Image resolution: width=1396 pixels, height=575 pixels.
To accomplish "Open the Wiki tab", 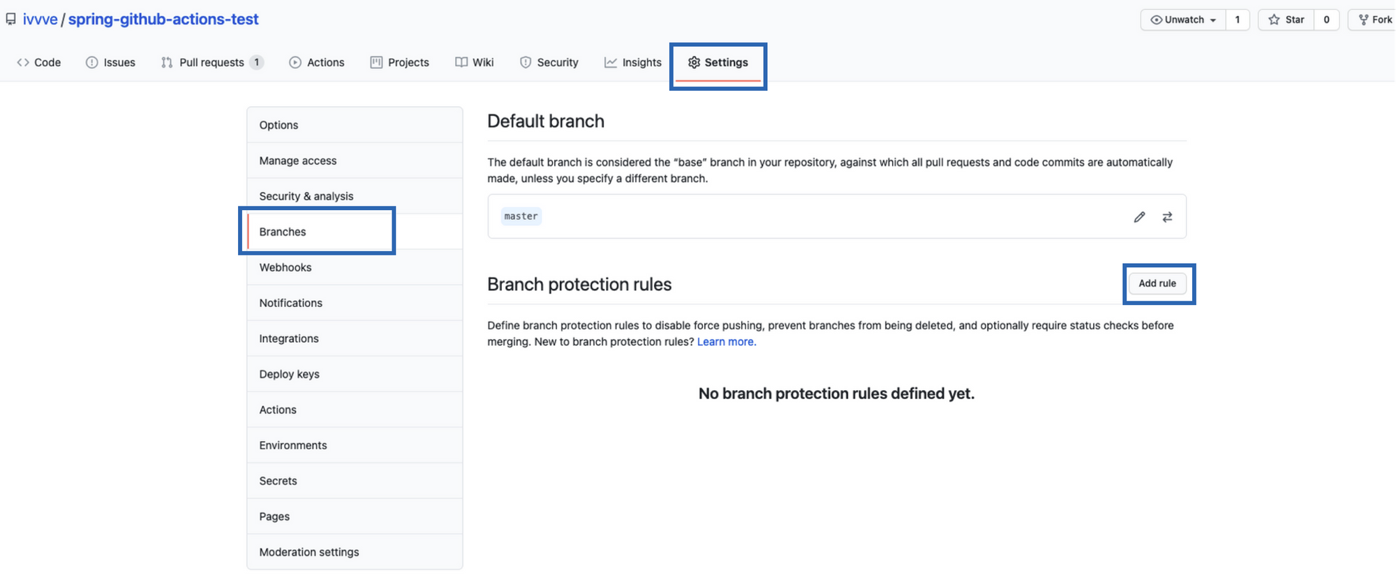I will [474, 62].
